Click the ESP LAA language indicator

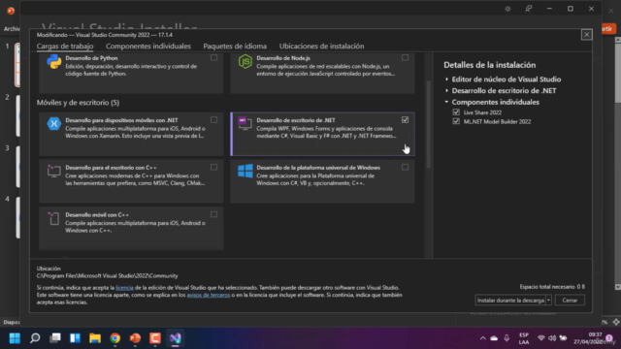[524, 338]
